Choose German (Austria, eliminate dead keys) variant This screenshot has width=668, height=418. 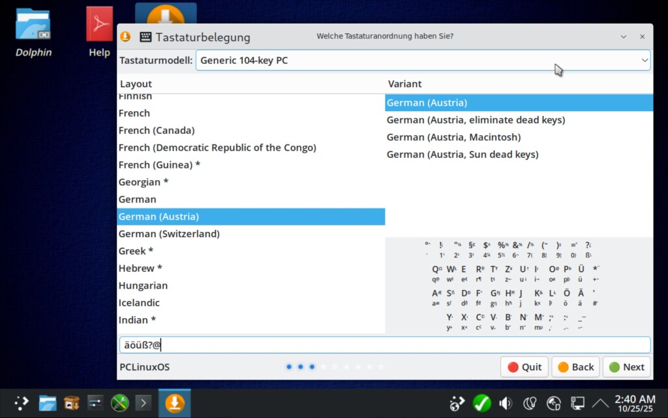(476, 120)
